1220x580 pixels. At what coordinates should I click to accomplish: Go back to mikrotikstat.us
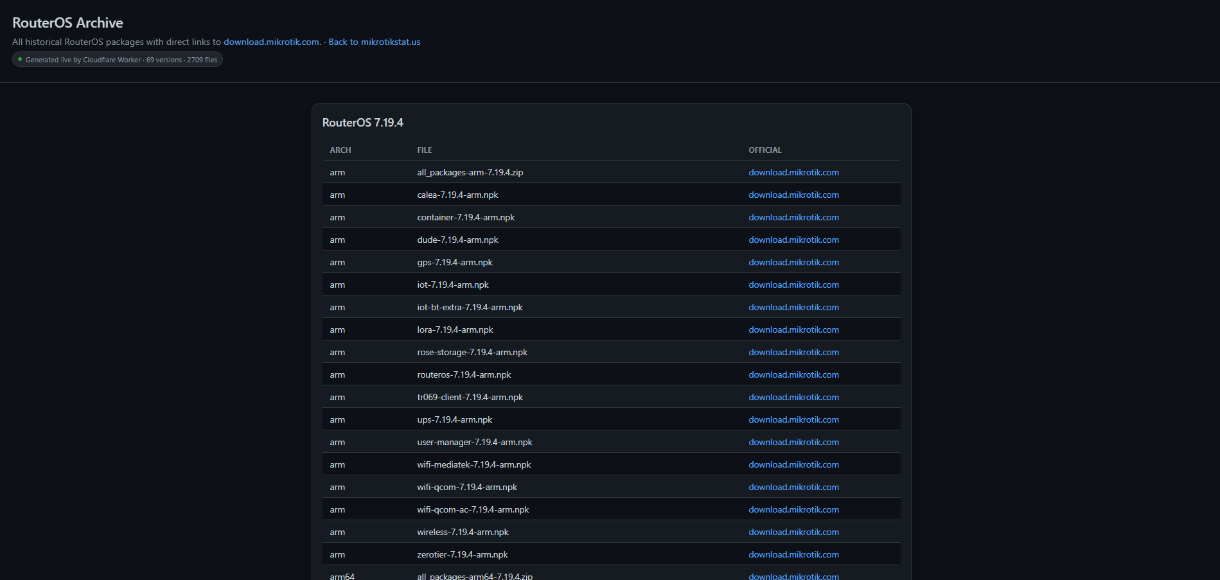375,42
